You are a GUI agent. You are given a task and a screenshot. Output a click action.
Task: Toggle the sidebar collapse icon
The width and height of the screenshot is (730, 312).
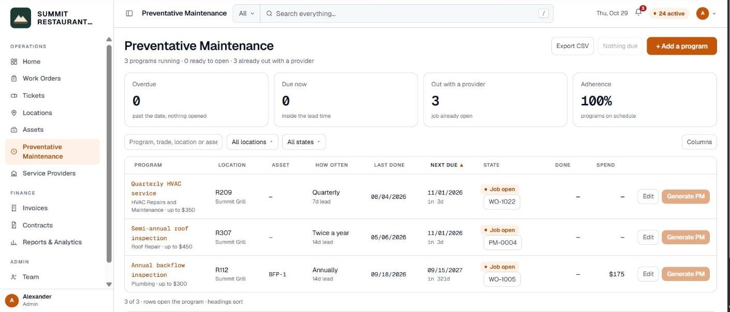point(129,13)
